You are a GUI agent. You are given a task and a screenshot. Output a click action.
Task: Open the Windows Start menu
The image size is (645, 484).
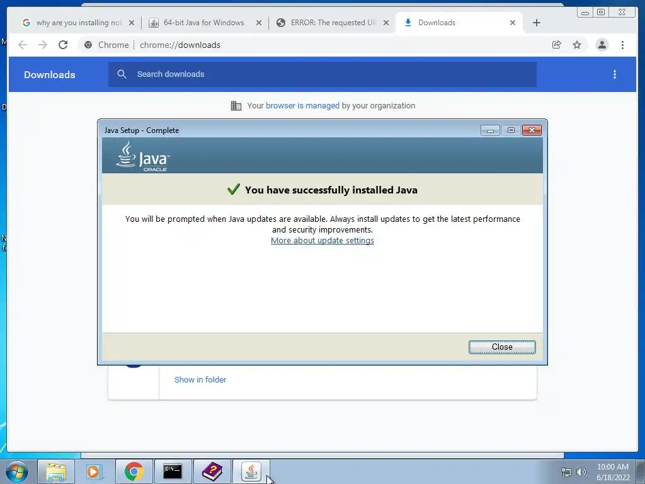[17, 471]
